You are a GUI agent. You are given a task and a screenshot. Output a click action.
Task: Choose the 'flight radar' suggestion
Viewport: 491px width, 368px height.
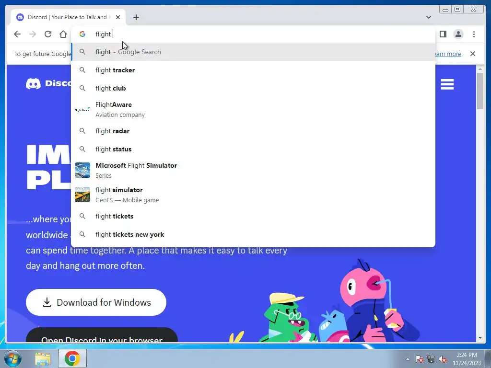[253, 131]
